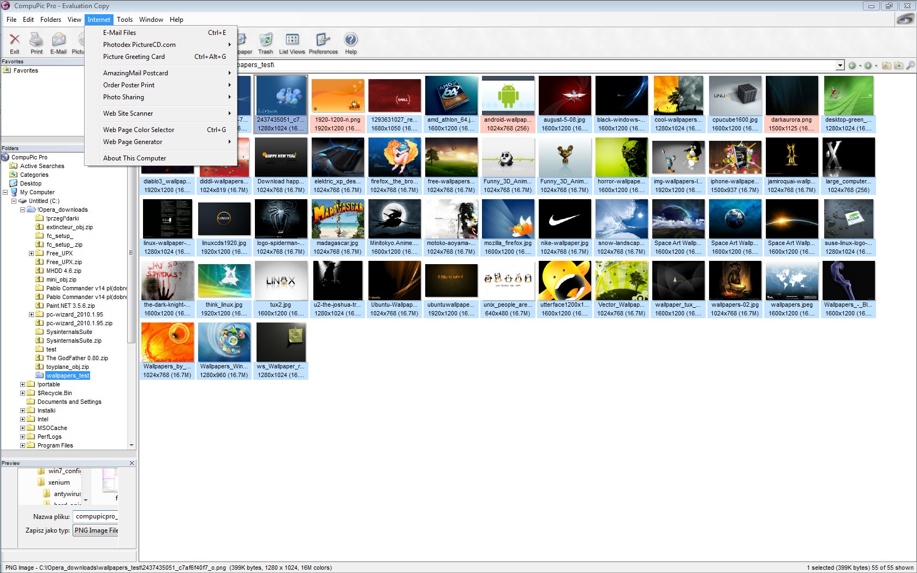Open the Folders menu
The height and width of the screenshot is (573, 917).
pyautogui.click(x=51, y=20)
